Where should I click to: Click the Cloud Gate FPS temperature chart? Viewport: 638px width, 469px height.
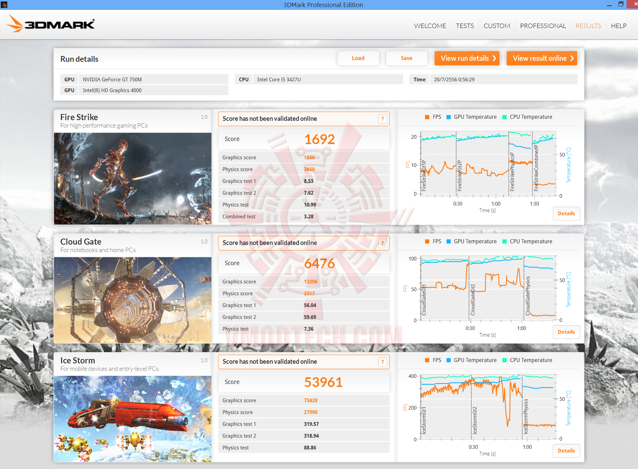point(488,288)
